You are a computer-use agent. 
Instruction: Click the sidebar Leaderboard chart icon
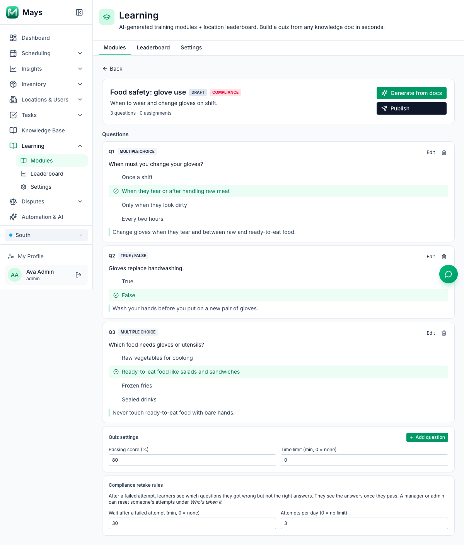[x=24, y=174]
